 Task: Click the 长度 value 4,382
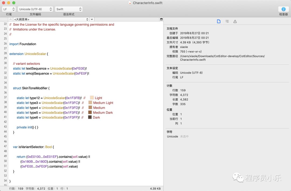pos(184,100)
